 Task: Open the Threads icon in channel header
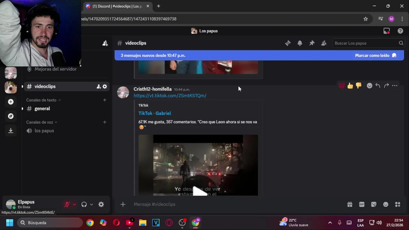288,43
